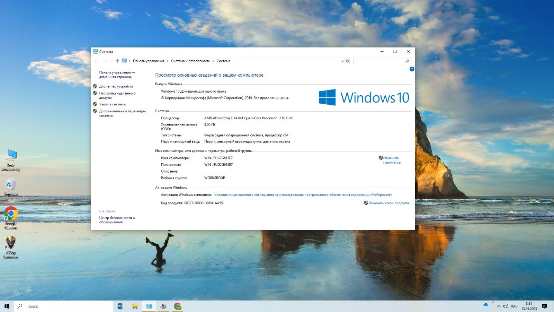The image size is (554, 312).
Task: Go to Control Panel home page
Action: coord(117,75)
